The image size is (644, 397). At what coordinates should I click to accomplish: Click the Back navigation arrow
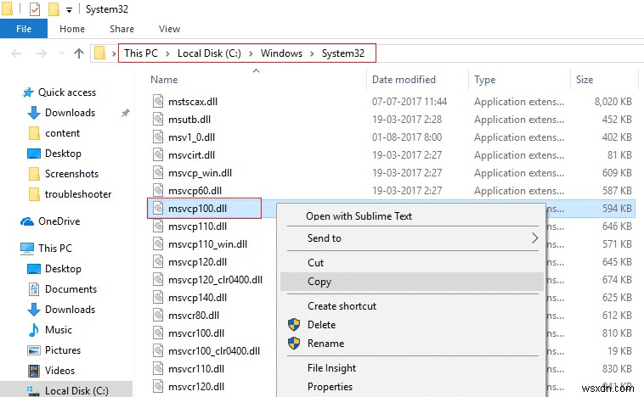(16, 53)
